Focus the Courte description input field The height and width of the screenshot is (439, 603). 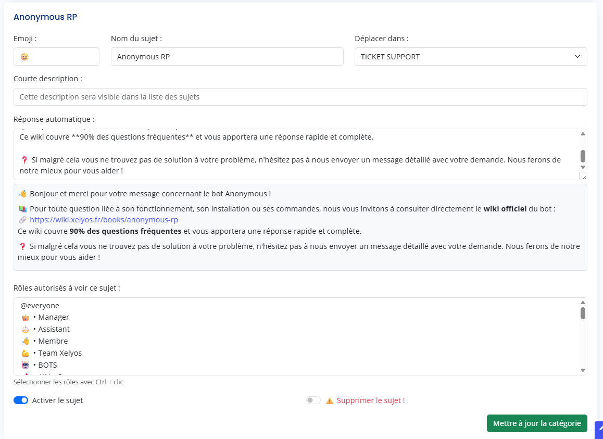pos(300,97)
